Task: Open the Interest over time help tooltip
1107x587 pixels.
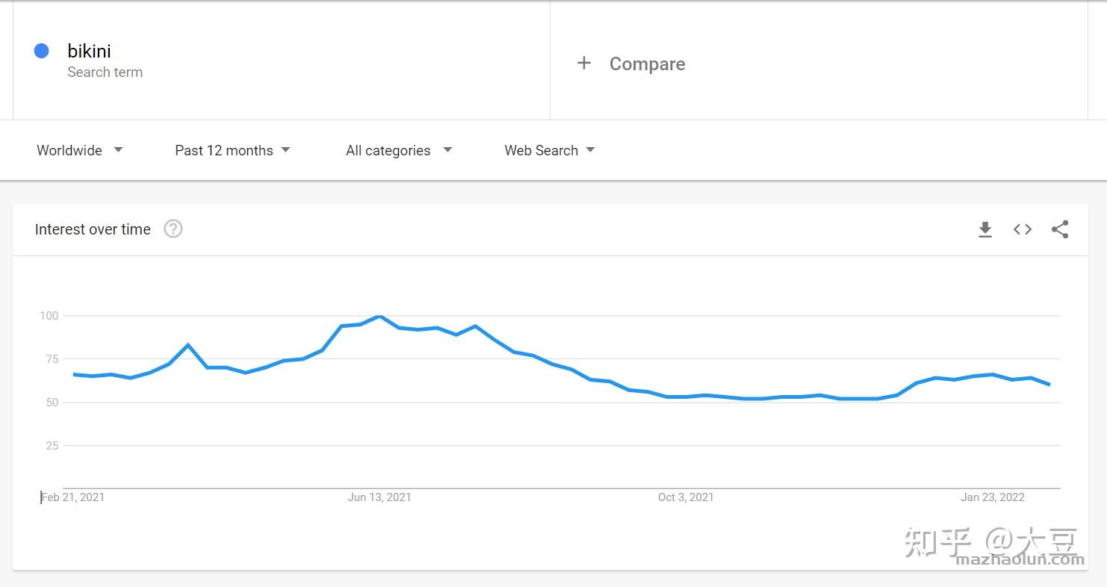Action: tap(173, 229)
